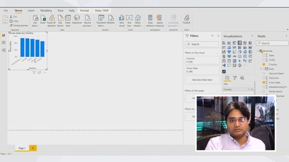Viewport: 289px width, 162px height.
Task: Select the funnel chart visualization
Action: (229, 52)
